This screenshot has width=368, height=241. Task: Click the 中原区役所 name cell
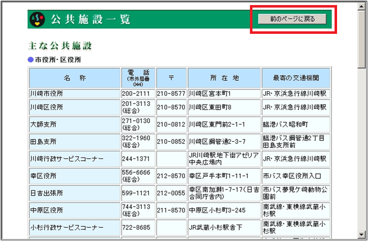coord(47,210)
